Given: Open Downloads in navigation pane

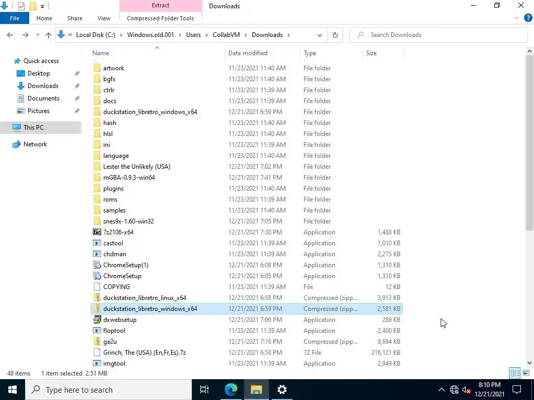Looking at the screenshot, I should [43, 86].
